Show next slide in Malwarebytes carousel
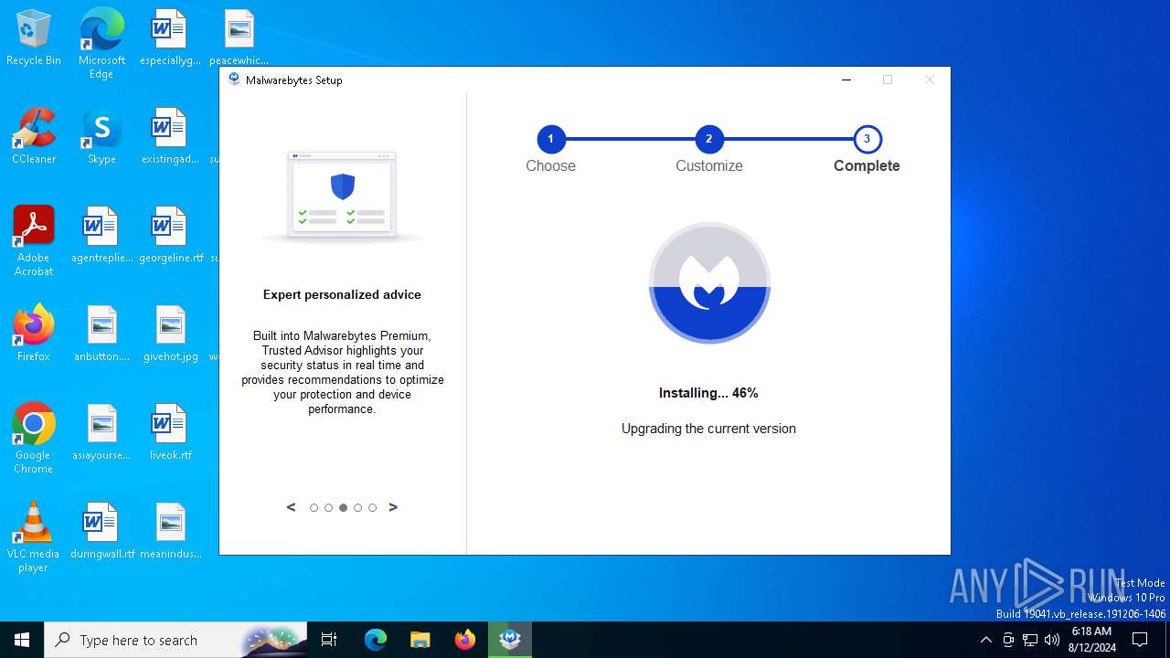 (x=393, y=507)
